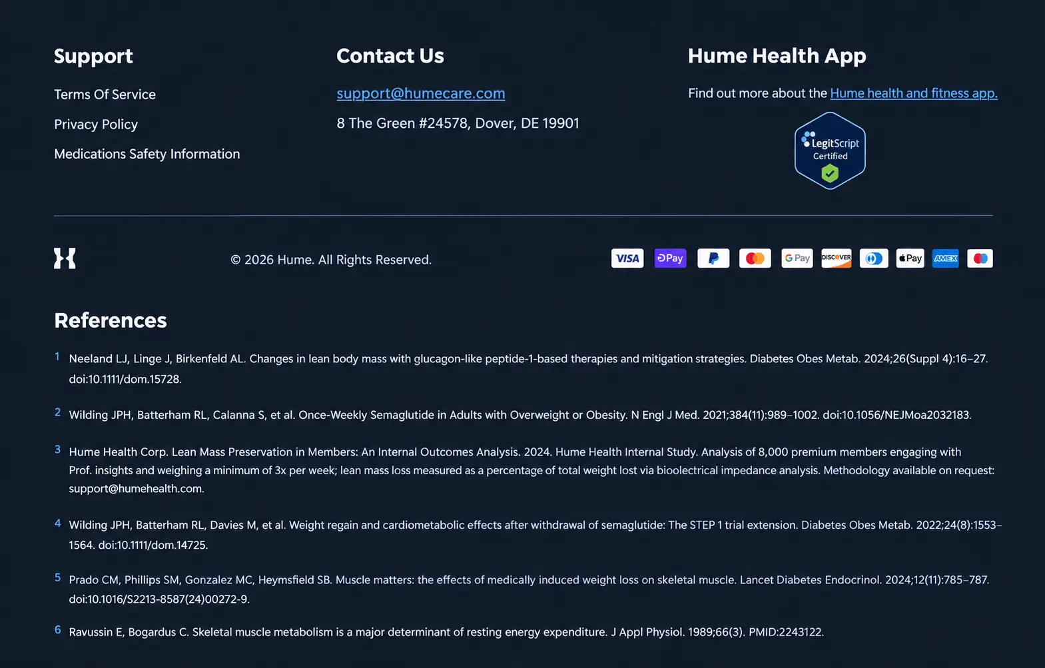Open the Privacy Policy link

[x=96, y=125]
